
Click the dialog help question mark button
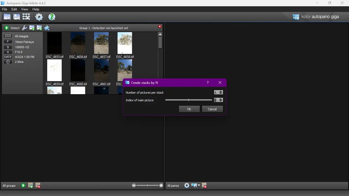coord(208,82)
